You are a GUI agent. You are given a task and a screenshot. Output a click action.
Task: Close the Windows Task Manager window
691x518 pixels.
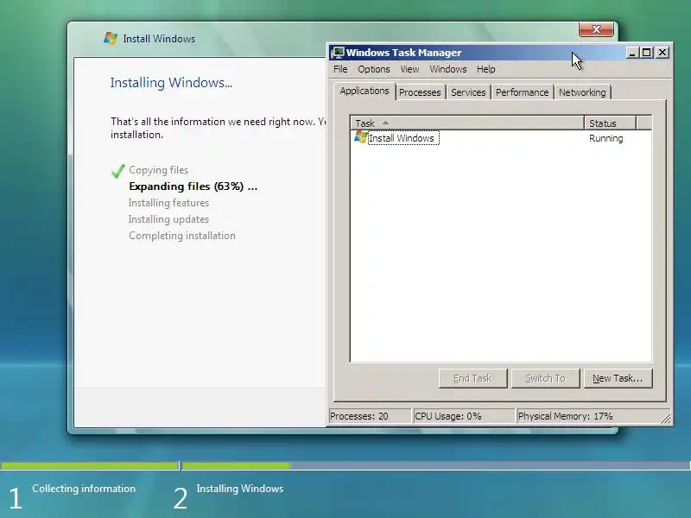(x=662, y=53)
